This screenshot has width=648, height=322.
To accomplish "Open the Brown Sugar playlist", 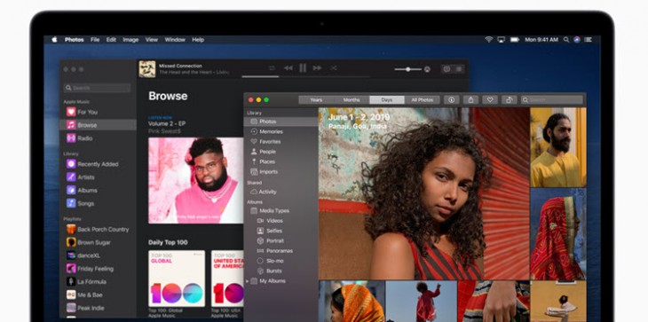I will click(x=98, y=242).
